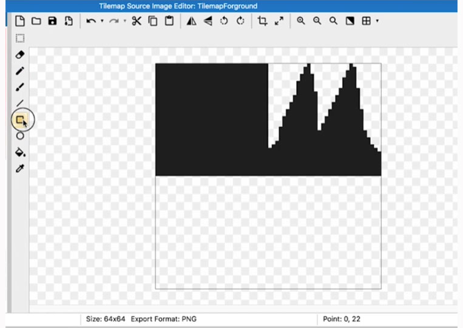The width and height of the screenshot is (463, 328).
Task: Select the Pencil tool
Action: point(20,71)
